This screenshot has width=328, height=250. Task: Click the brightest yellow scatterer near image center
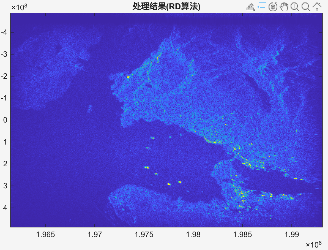click(147, 167)
